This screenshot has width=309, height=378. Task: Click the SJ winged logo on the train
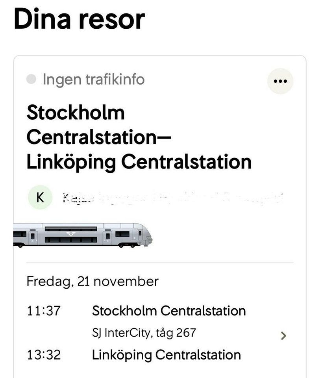(x=70, y=234)
